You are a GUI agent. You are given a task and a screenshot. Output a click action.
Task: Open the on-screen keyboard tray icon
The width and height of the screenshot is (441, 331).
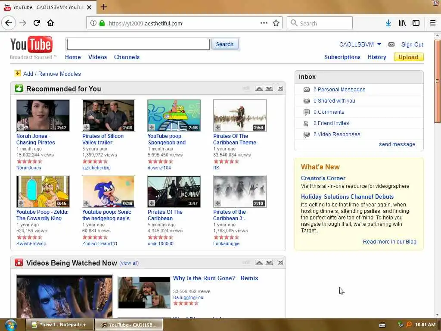click(x=382, y=325)
